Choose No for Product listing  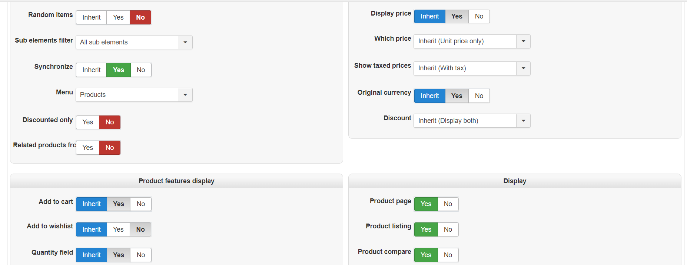tap(448, 229)
